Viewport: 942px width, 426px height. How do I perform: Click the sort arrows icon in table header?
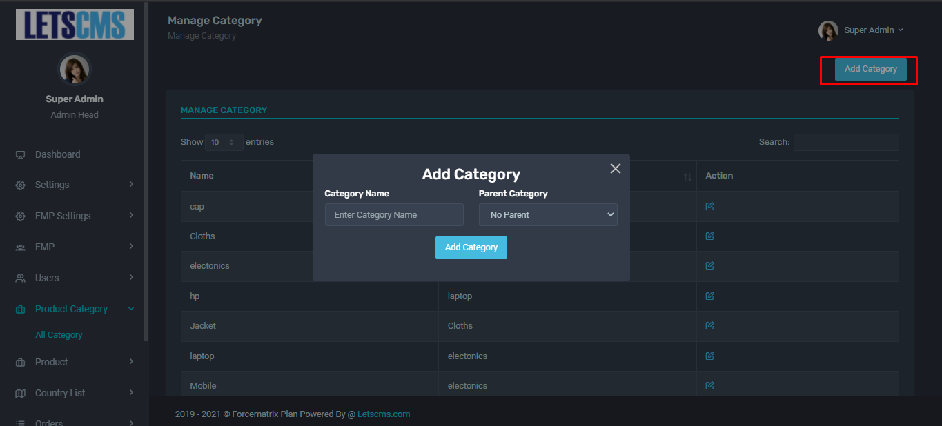tap(687, 177)
